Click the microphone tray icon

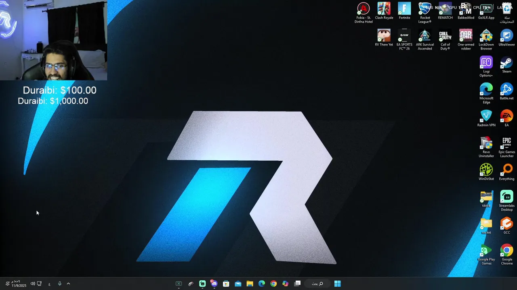click(59, 284)
